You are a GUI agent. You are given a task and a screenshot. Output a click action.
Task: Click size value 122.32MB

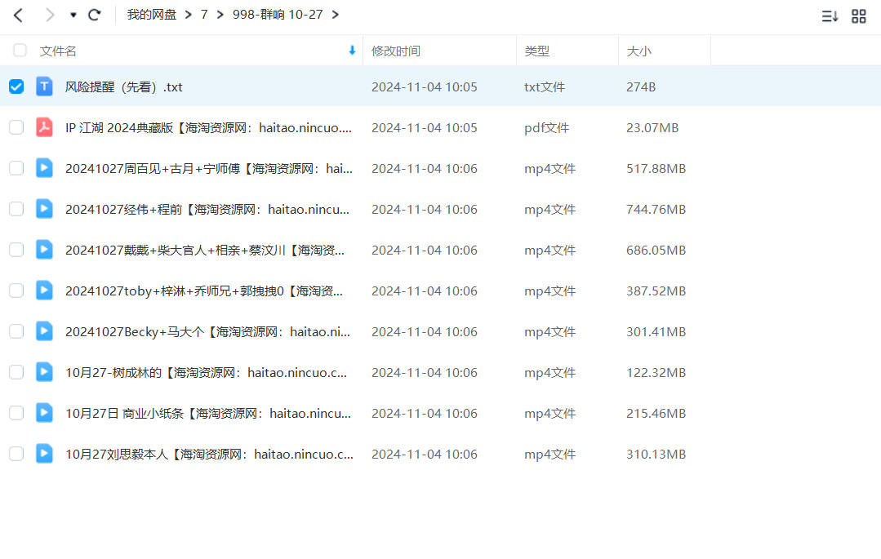pos(656,372)
